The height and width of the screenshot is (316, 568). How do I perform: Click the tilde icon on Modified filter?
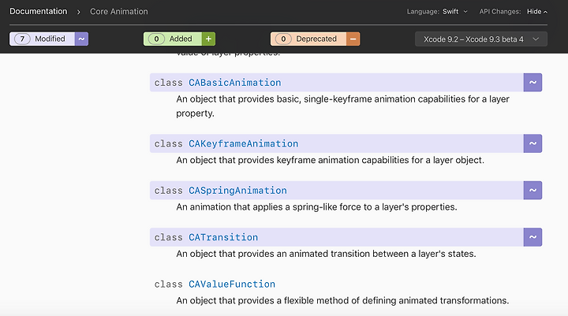[x=81, y=39]
